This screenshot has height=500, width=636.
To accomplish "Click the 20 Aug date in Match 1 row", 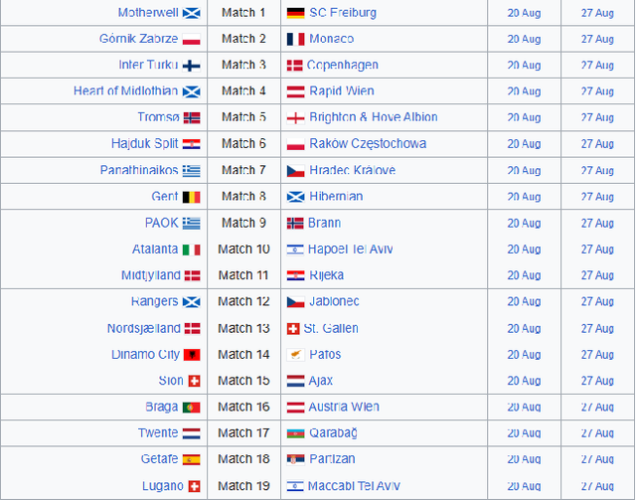I will pos(524,13).
